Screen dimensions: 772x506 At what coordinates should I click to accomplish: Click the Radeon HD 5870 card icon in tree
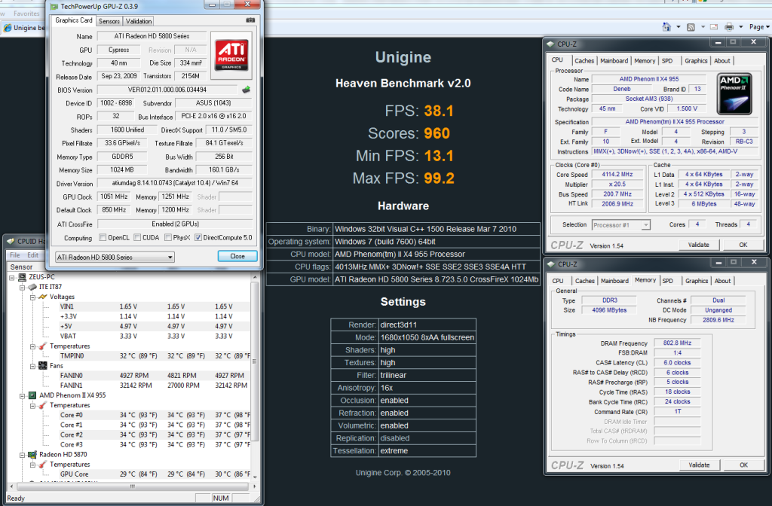click(x=32, y=454)
